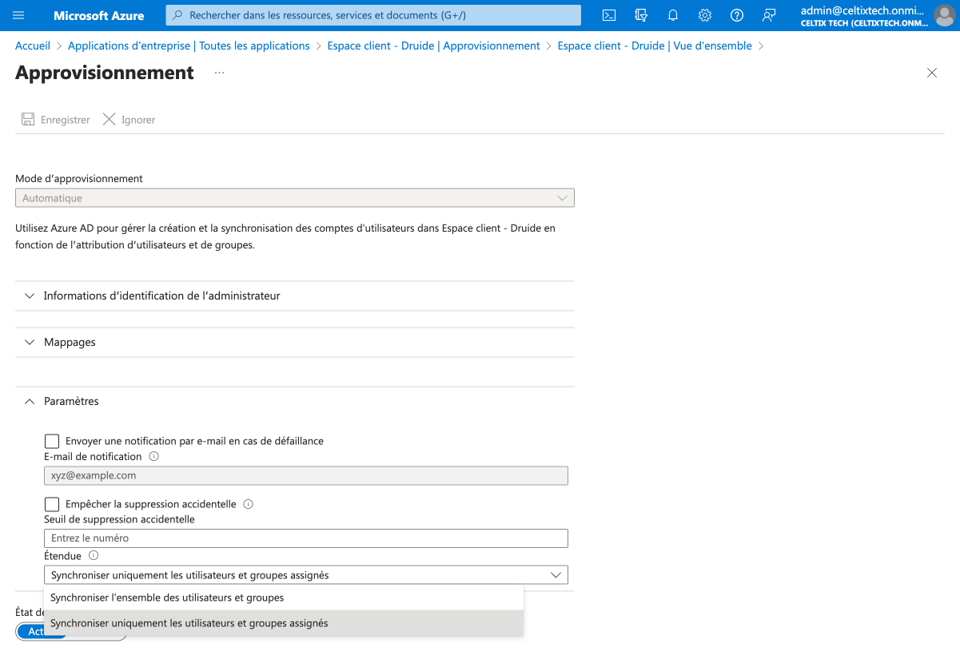This screenshot has width=960, height=667.
Task: Open the notifications bell
Action: [672, 15]
